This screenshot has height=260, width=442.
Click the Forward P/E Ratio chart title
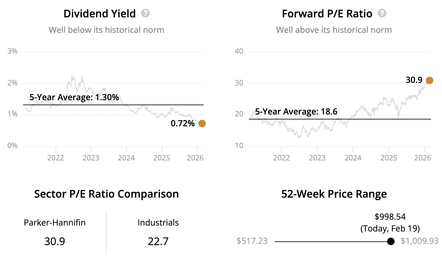pos(327,14)
